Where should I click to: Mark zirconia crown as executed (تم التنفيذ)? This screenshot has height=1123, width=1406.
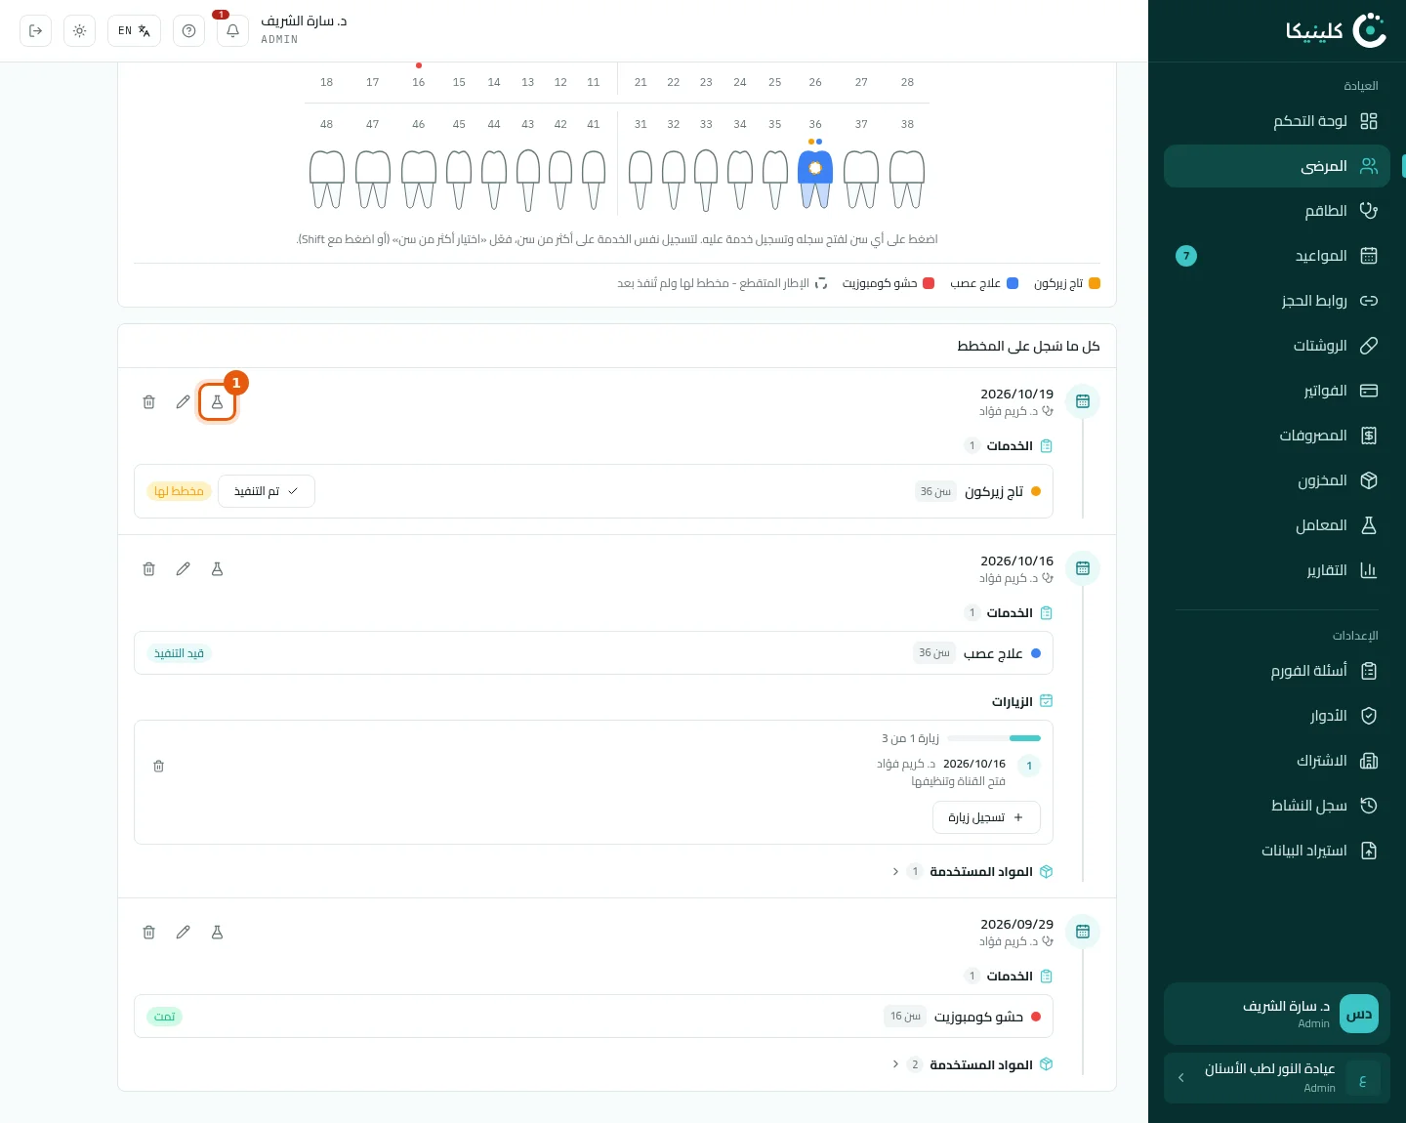267,491
